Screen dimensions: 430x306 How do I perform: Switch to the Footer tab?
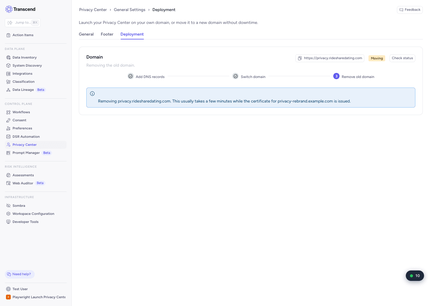[107, 34]
